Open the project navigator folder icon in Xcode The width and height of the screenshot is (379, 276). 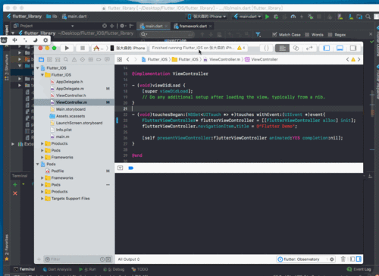[42, 59]
